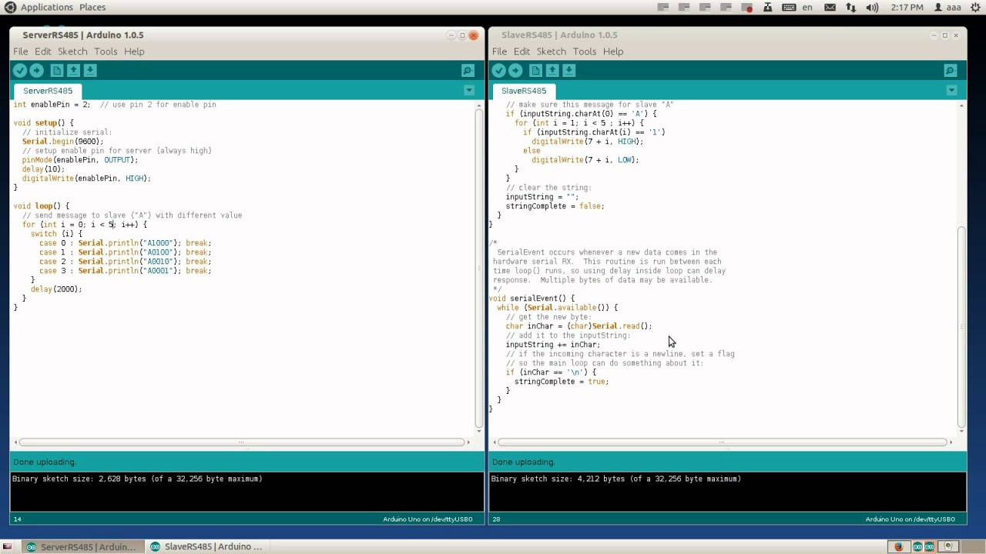The height and width of the screenshot is (554, 986).
Task: Open Edit menu in ServerRS485 window
Action: coord(43,52)
